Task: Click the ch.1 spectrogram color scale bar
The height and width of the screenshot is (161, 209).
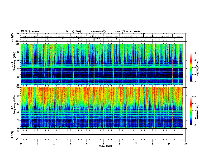Action: click(191, 67)
